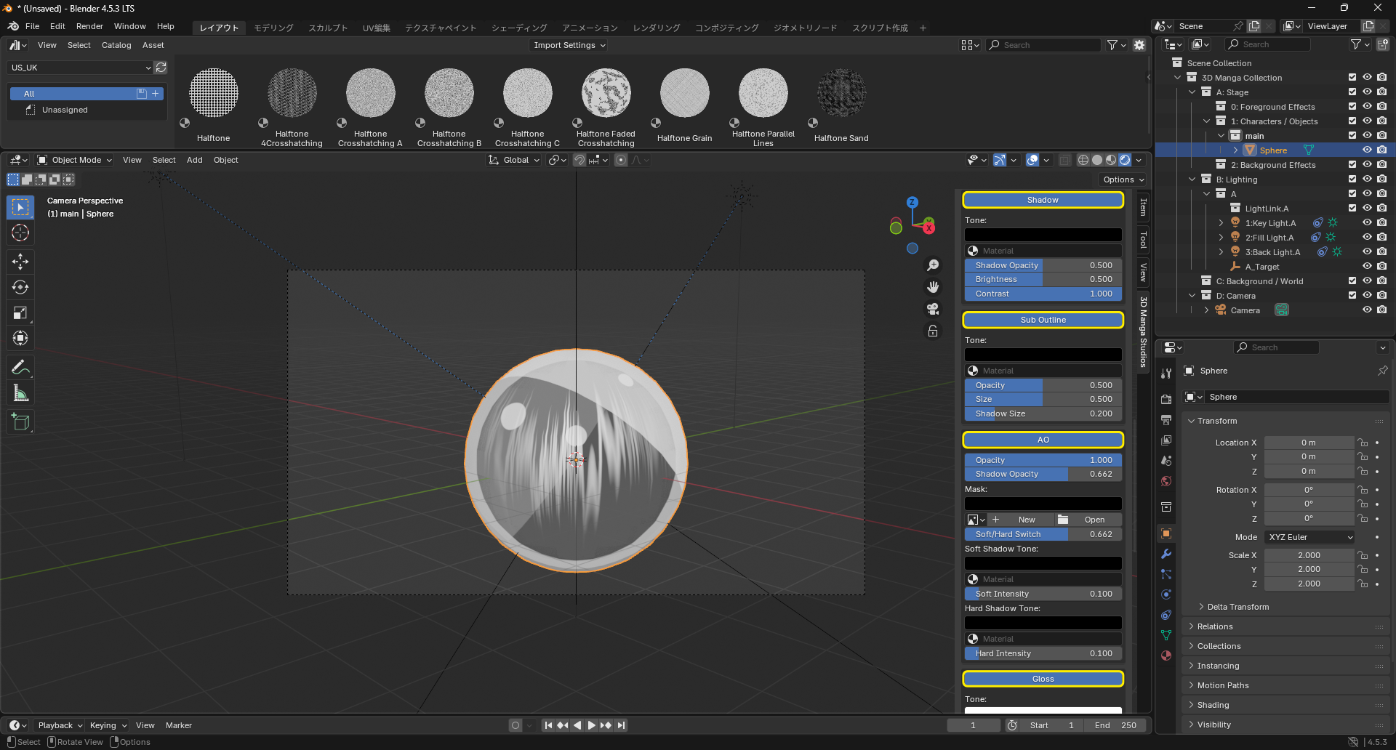Screen dimensions: 1396x750
Task: Open the Import Settings dropdown
Action: tap(569, 45)
